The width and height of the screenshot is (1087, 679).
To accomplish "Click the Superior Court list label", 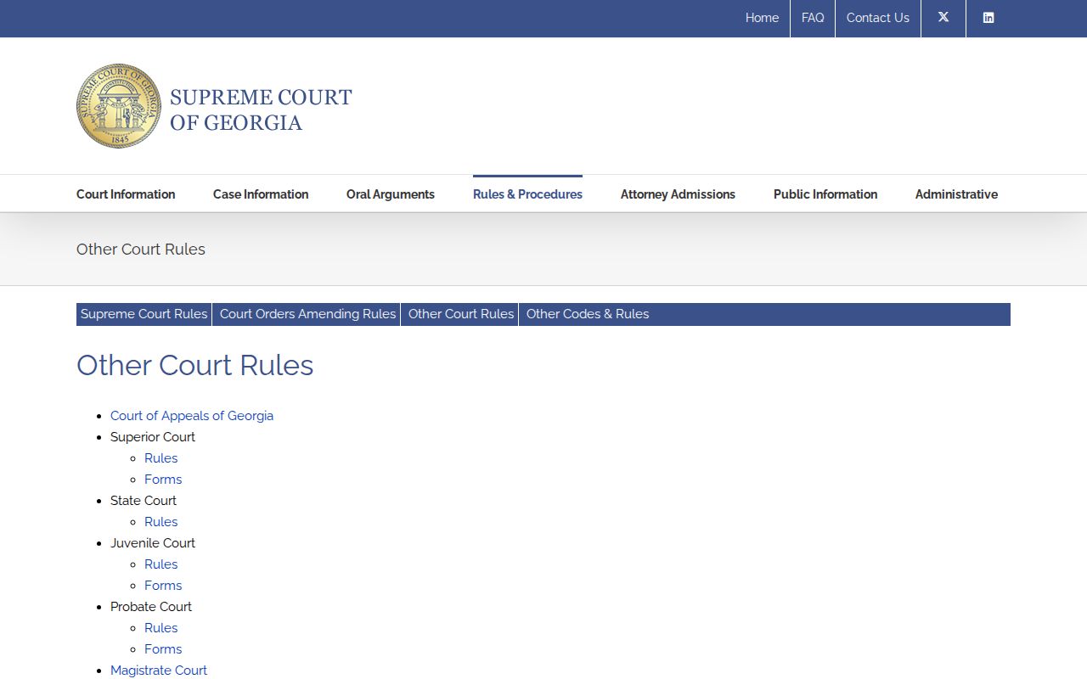I will point(153,437).
